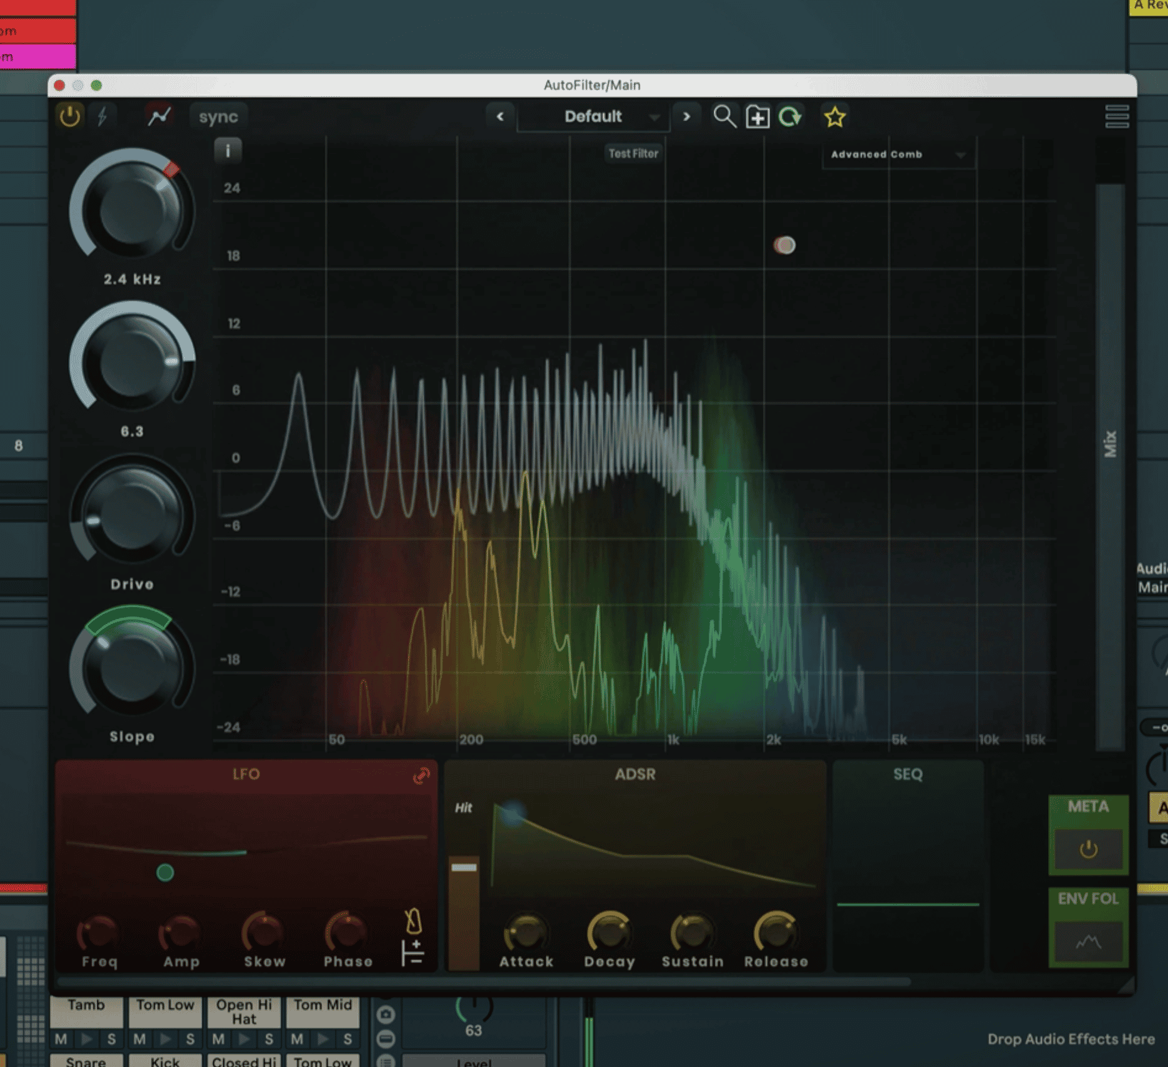Viewport: 1168px width, 1067px height.
Task: Mute the Tamb pad
Action: click(x=61, y=1040)
